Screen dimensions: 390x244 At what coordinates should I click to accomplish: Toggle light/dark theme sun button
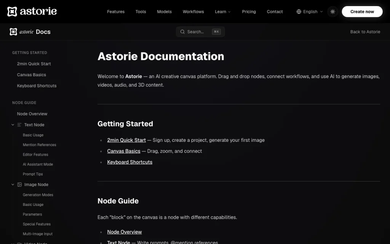(332, 12)
